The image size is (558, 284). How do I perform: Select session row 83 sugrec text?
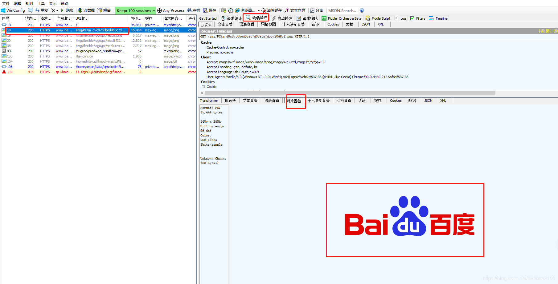pyautogui.click(x=98, y=51)
